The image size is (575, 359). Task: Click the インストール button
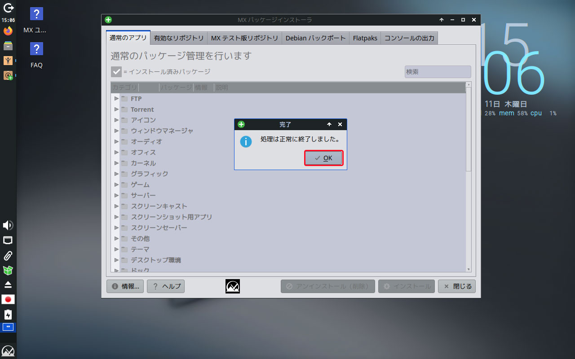click(407, 286)
